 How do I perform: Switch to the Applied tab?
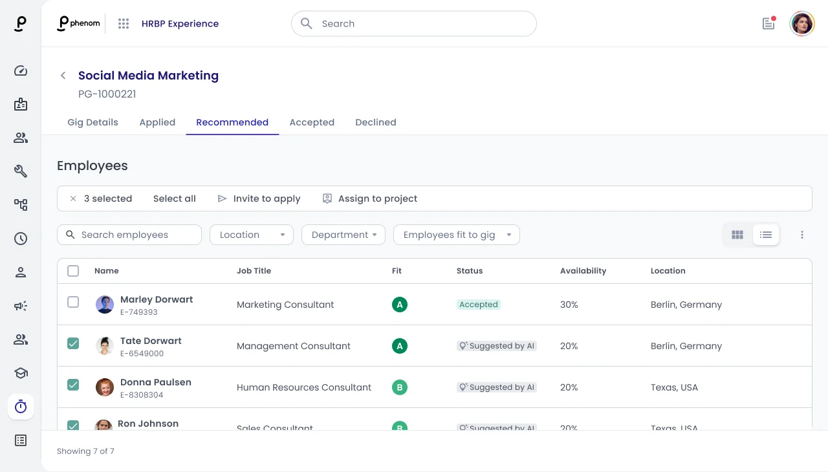(x=157, y=122)
